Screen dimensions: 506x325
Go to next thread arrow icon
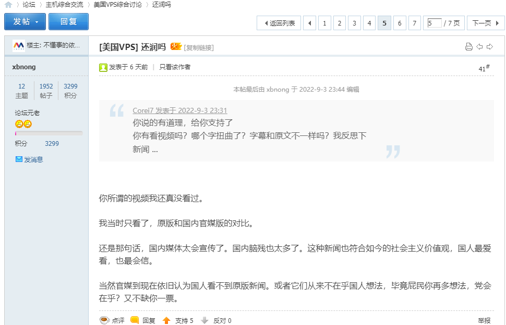tap(490, 47)
